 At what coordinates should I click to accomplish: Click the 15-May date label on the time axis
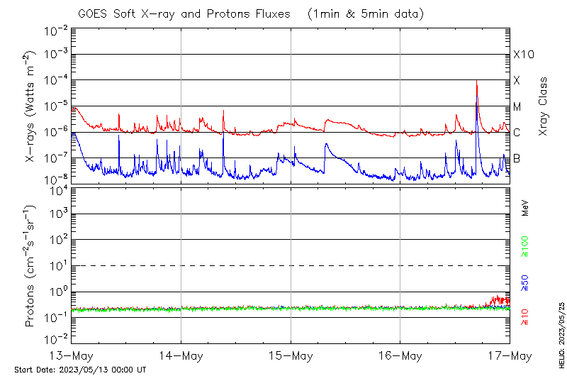point(291,355)
